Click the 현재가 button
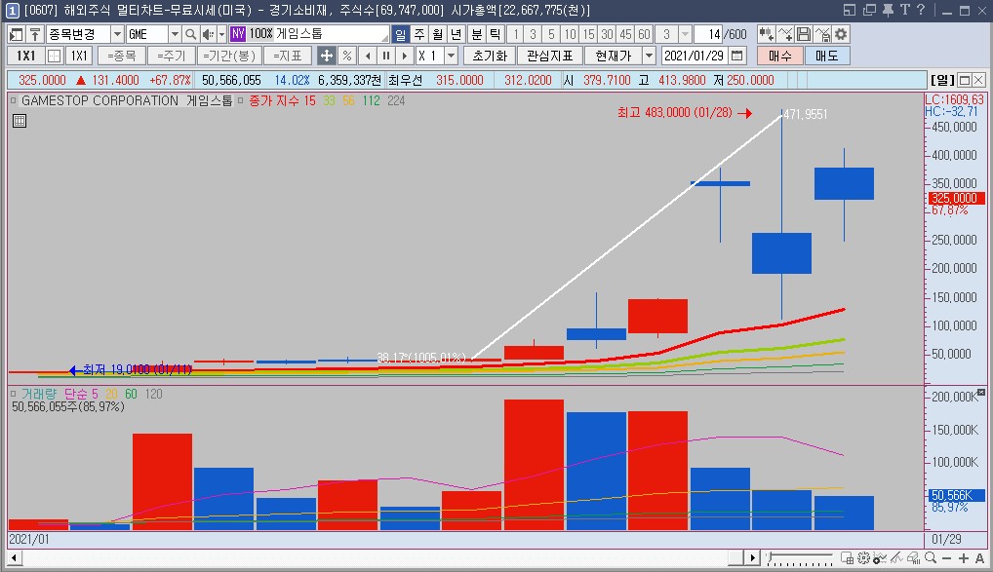 pyautogui.click(x=613, y=56)
